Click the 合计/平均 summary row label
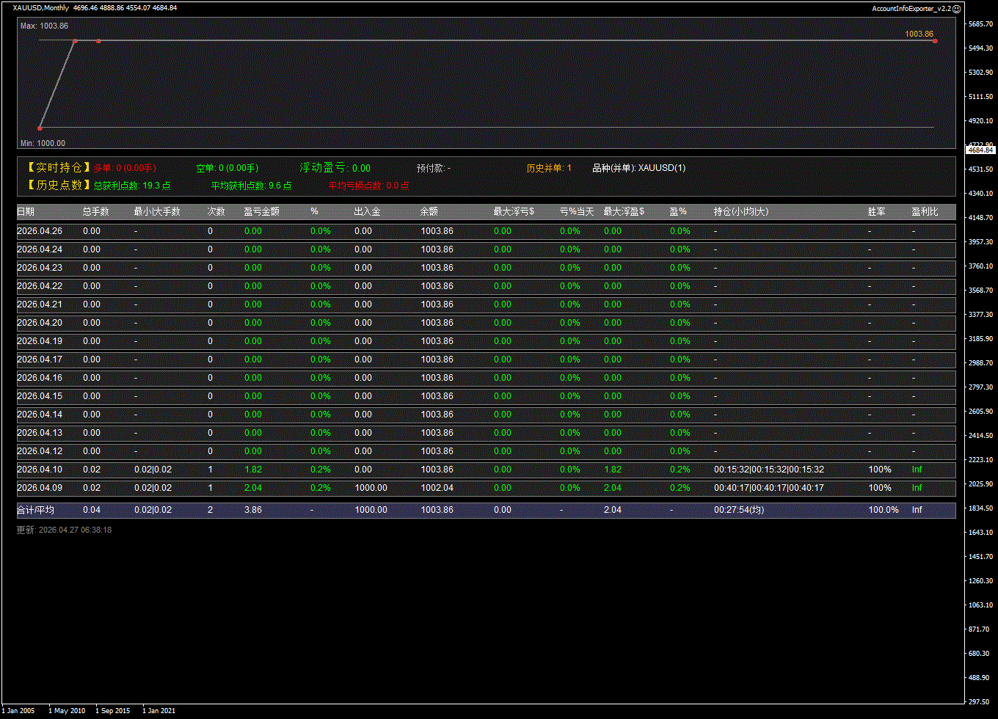998x719 pixels. coord(35,510)
